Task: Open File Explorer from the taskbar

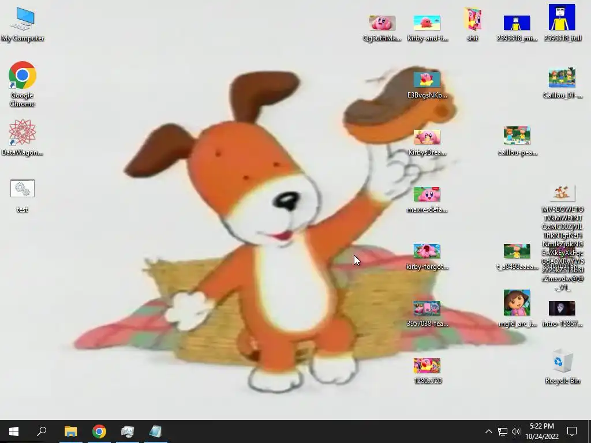Action: 70,431
